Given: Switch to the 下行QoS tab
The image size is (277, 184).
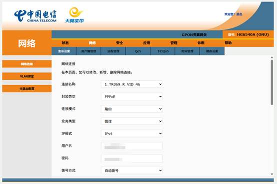Looking at the screenshot, I should [x=162, y=51].
